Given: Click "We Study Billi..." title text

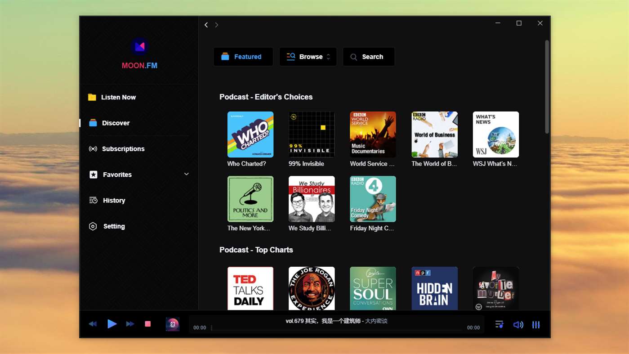Looking at the screenshot, I should (310, 229).
